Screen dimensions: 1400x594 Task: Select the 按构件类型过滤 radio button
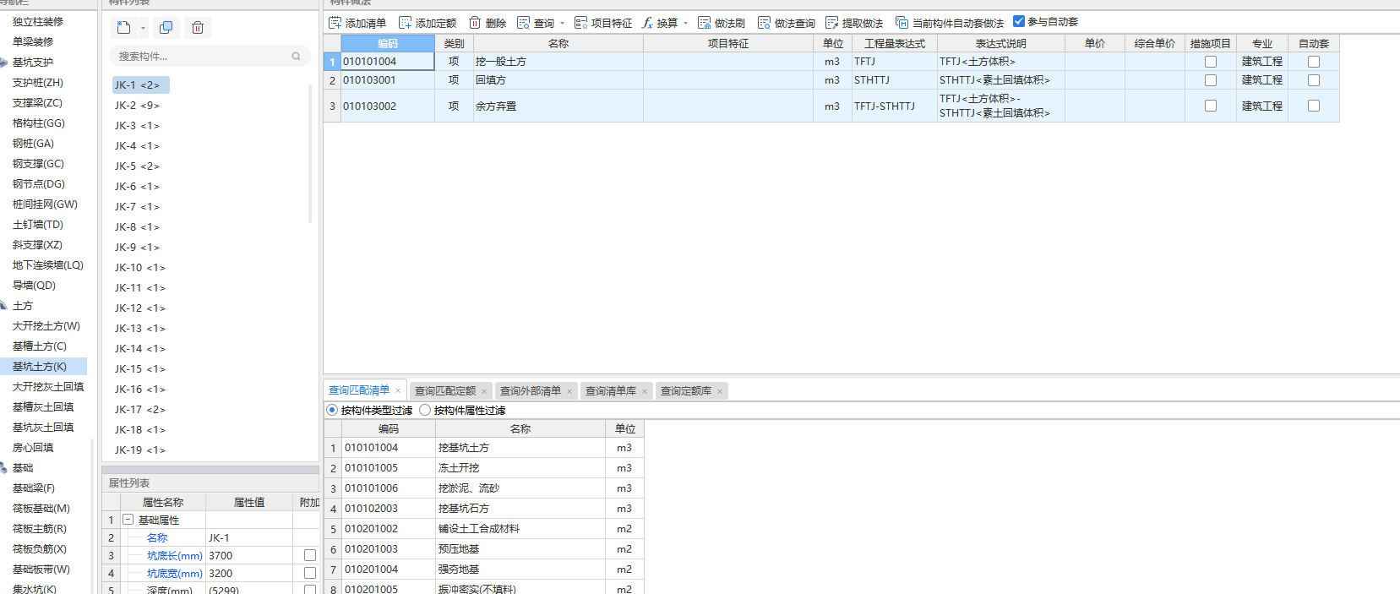(332, 410)
